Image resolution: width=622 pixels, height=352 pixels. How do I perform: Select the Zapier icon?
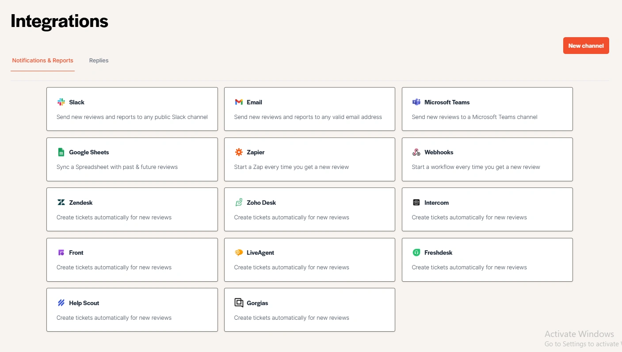pyautogui.click(x=238, y=152)
